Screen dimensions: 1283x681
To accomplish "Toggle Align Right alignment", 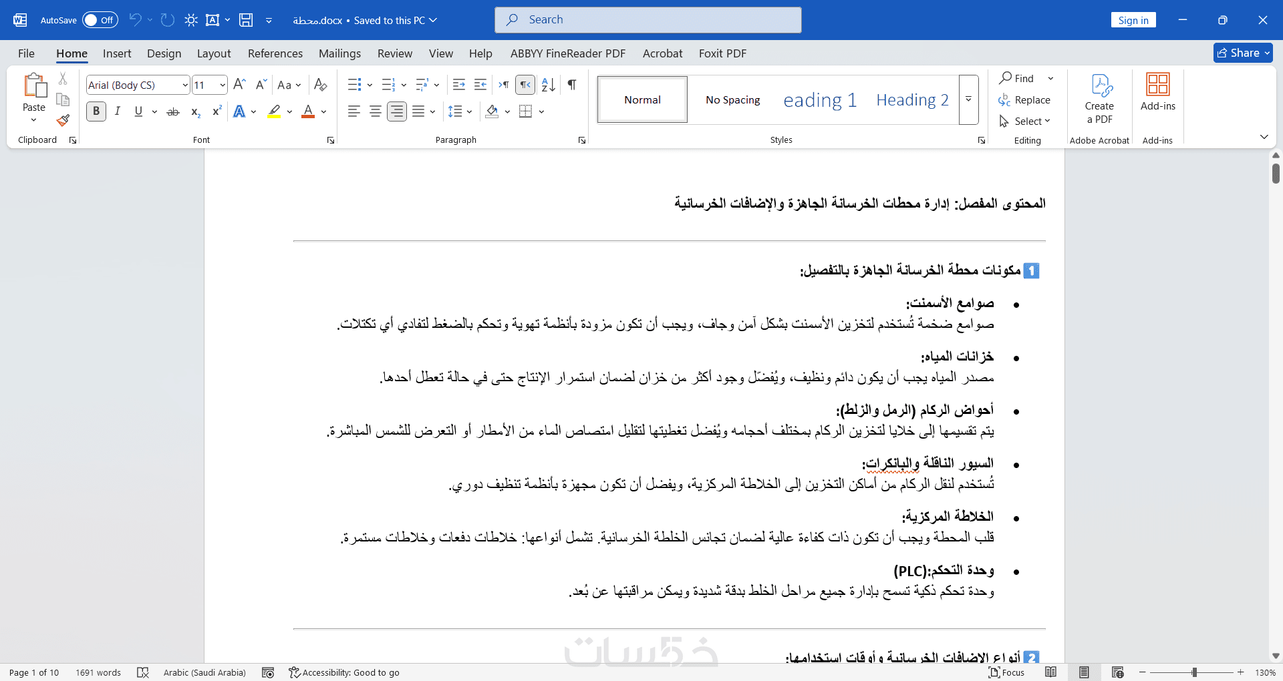I will pos(397,111).
